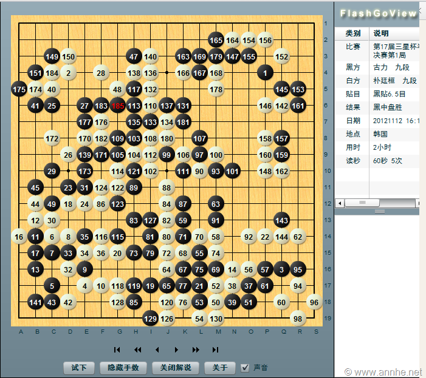Click the red-numbered stone 185

[x=118, y=106]
